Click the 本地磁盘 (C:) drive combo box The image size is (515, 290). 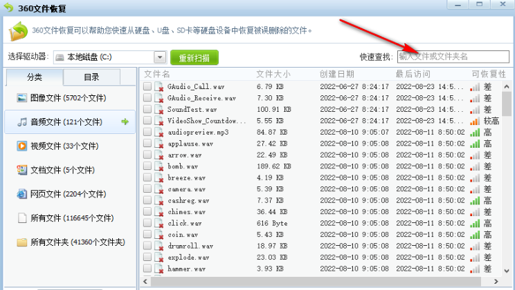pos(104,57)
